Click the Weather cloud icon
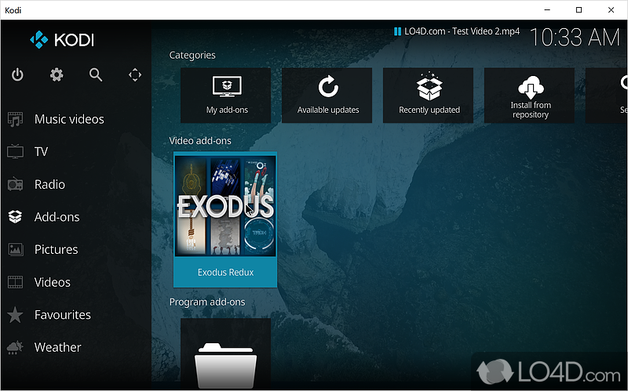This screenshot has height=391, width=628. [x=15, y=347]
